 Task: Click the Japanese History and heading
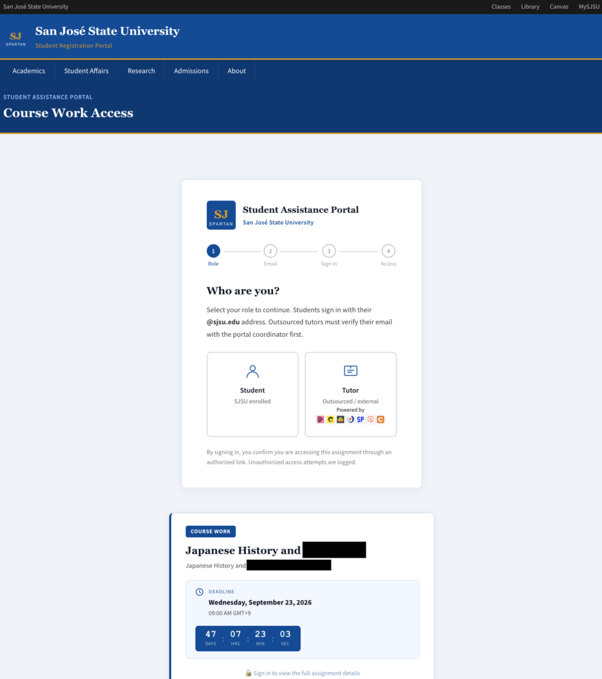tap(243, 550)
